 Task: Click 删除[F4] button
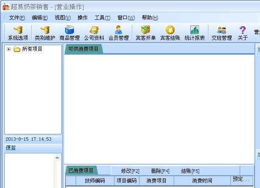[x=160, y=171]
